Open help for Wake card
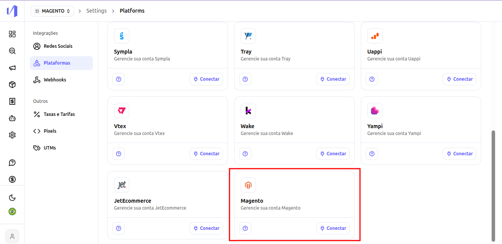 (x=245, y=154)
